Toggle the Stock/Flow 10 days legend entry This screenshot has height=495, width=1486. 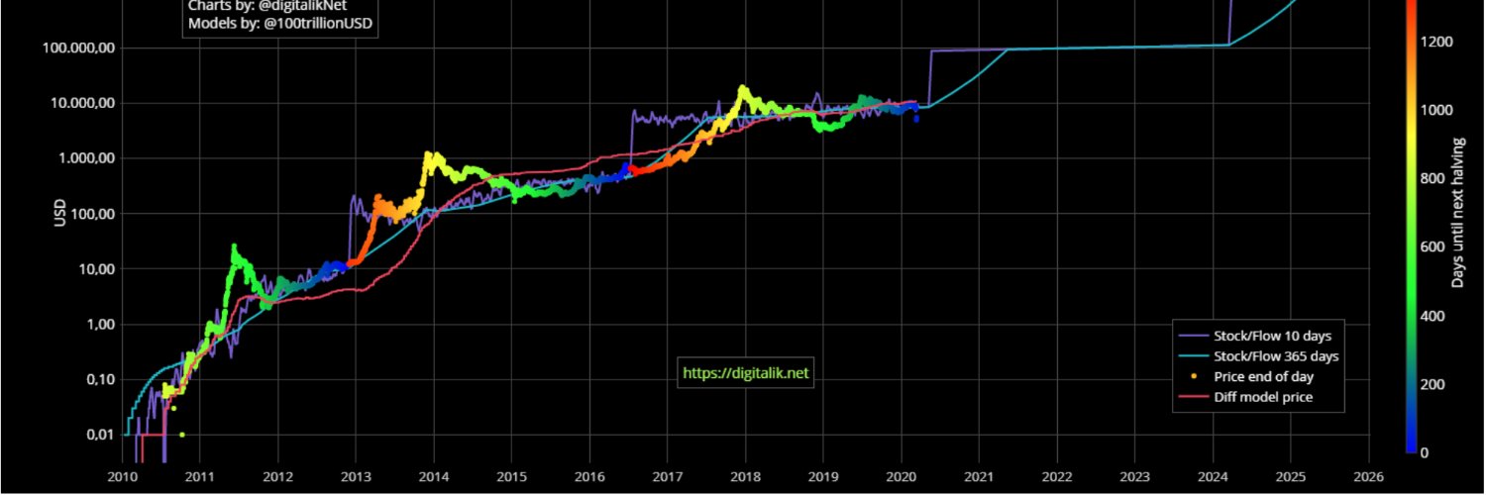1259,337
